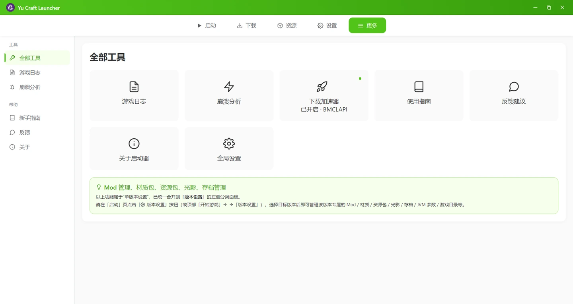
Task: Click the tip line beginning 请在「启动」页点击
Action: coord(281,205)
